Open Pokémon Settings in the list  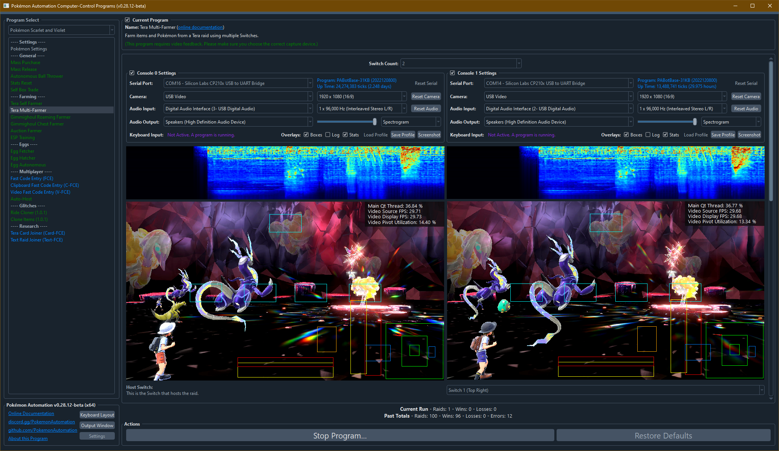pyautogui.click(x=29, y=49)
